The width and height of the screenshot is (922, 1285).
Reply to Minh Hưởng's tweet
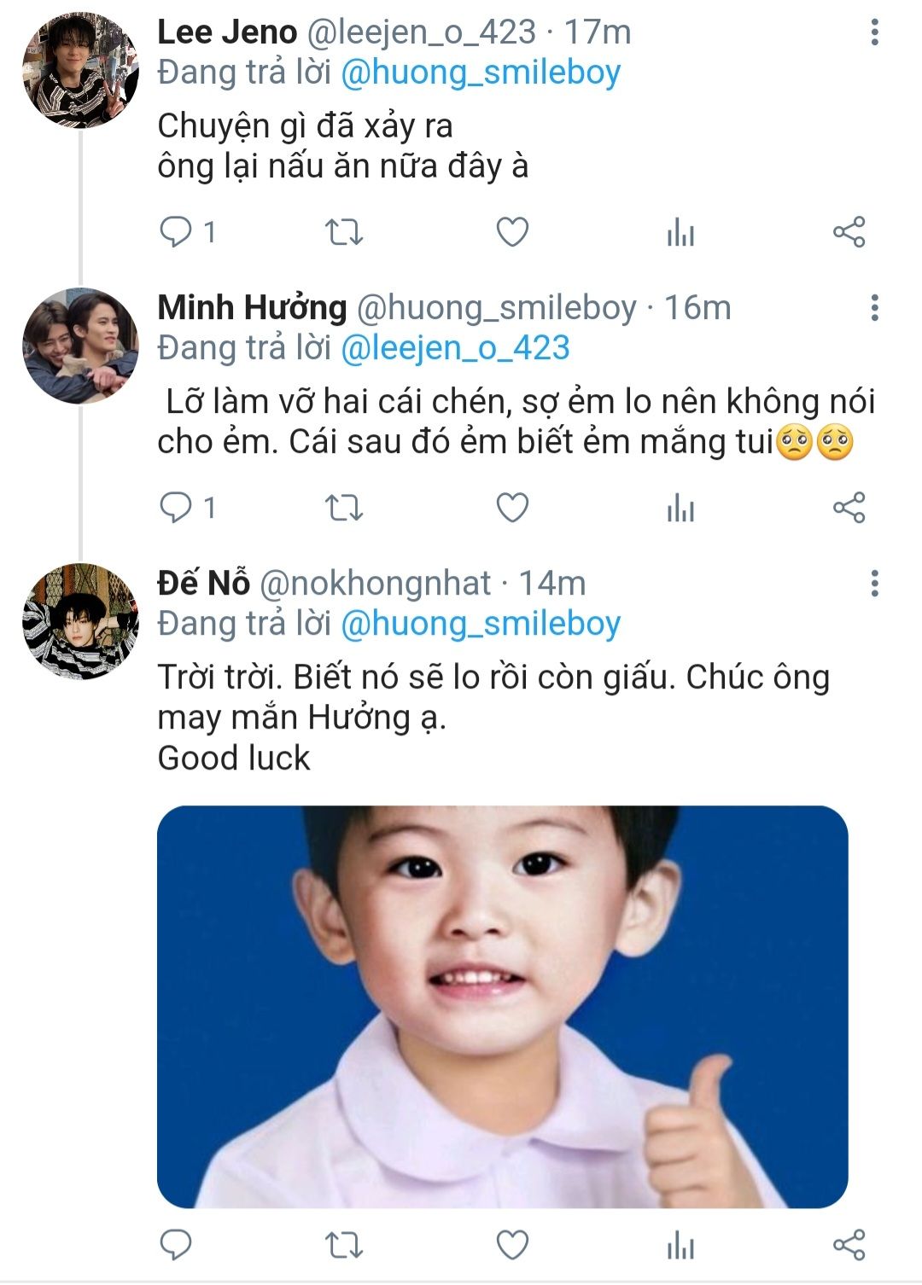pyautogui.click(x=177, y=508)
